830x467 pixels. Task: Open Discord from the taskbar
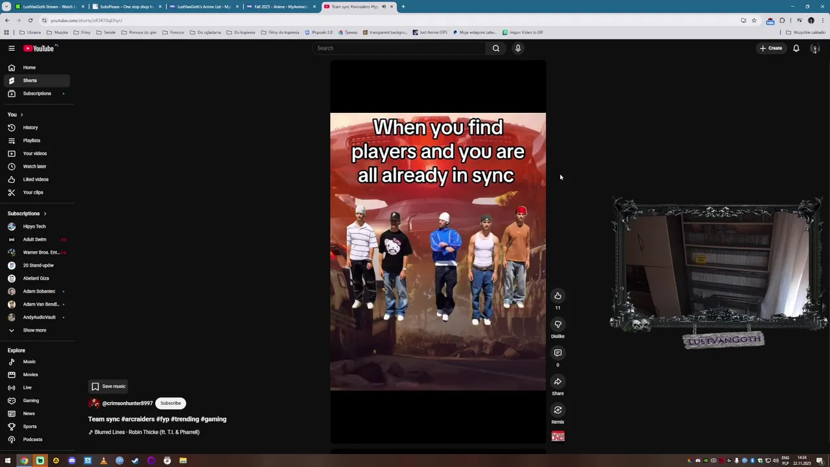72,461
